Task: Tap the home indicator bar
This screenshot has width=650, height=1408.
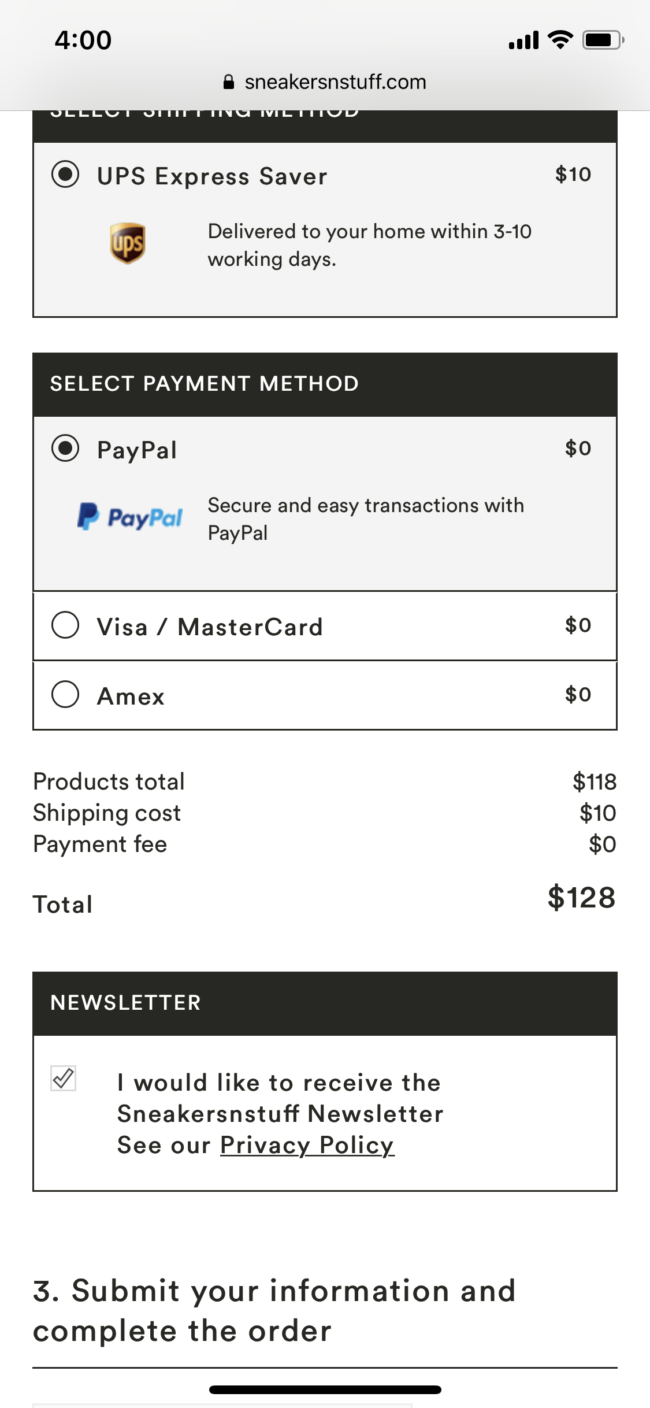Action: 325,1390
